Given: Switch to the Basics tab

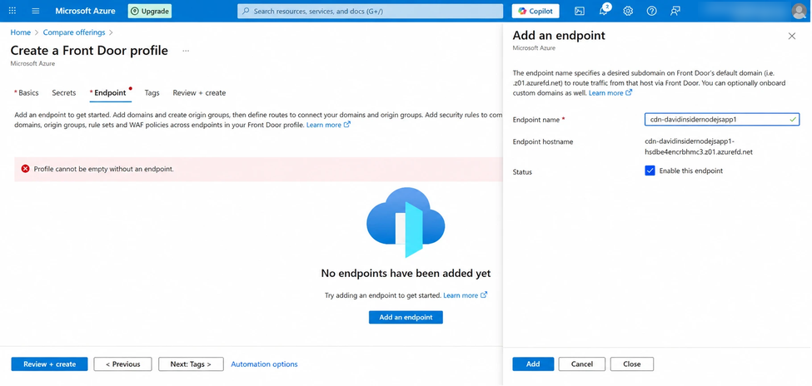Looking at the screenshot, I should click(x=27, y=92).
